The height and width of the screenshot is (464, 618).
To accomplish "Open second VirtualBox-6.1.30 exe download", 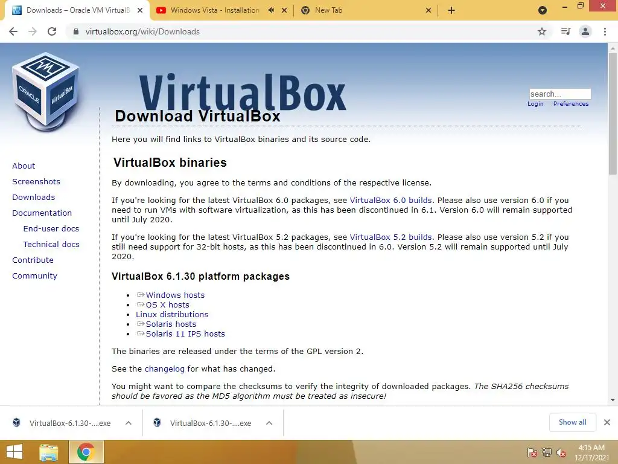I will [x=211, y=423].
